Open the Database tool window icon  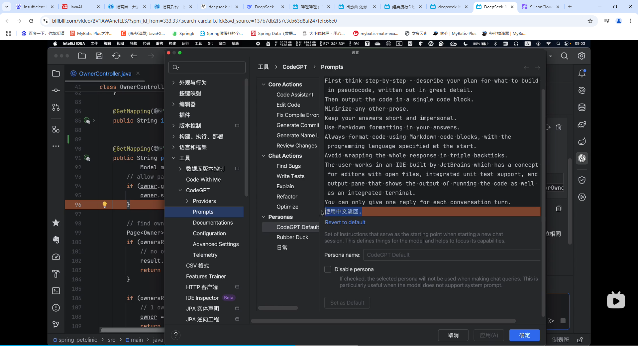click(x=582, y=107)
